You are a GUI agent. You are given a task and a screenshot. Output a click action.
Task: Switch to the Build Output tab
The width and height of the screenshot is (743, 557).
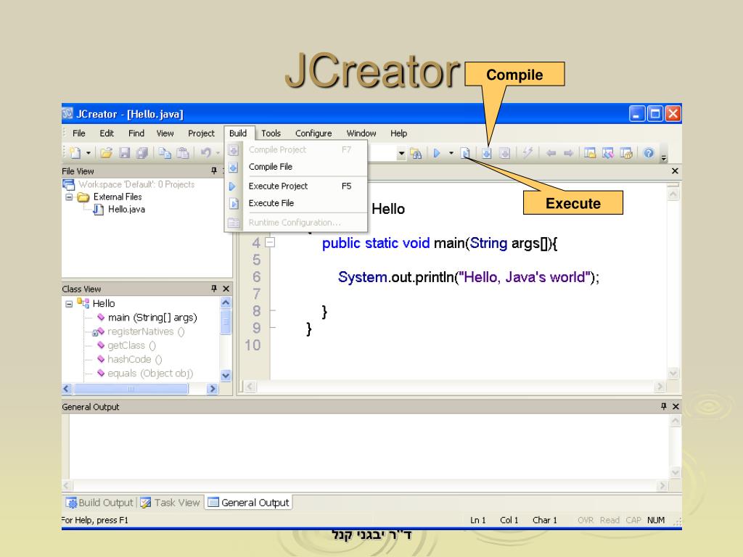coord(99,503)
